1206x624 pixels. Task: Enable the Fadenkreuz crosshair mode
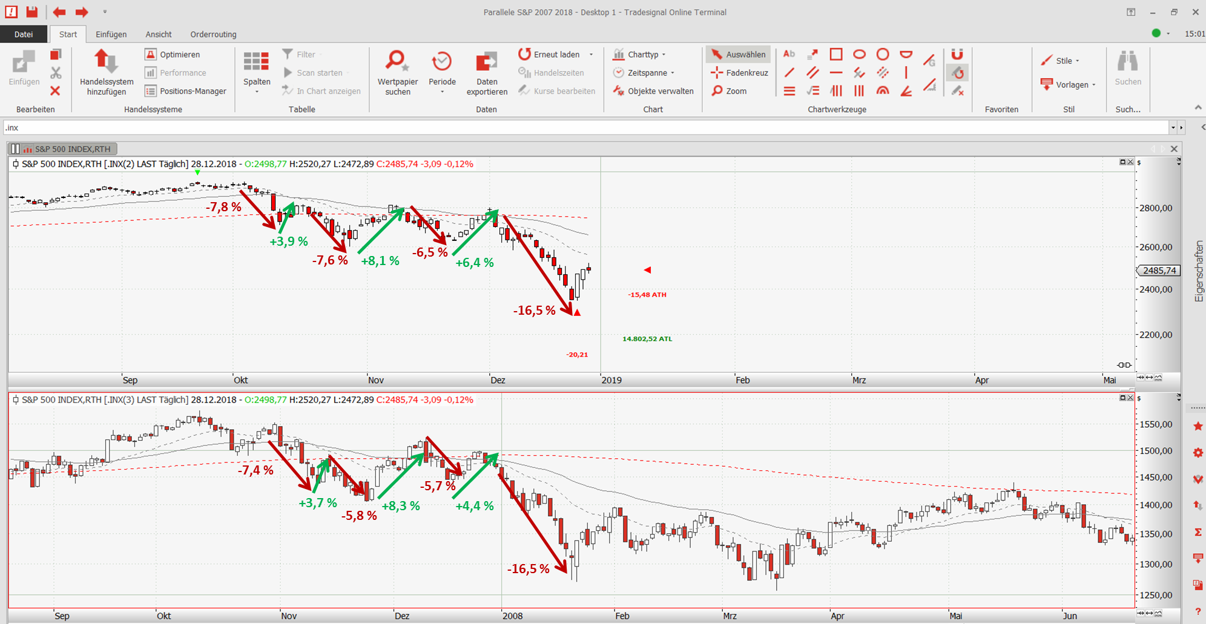coord(739,73)
